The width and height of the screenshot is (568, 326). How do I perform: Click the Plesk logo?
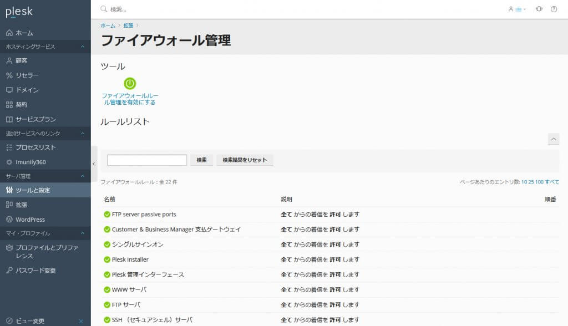[19, 12]
